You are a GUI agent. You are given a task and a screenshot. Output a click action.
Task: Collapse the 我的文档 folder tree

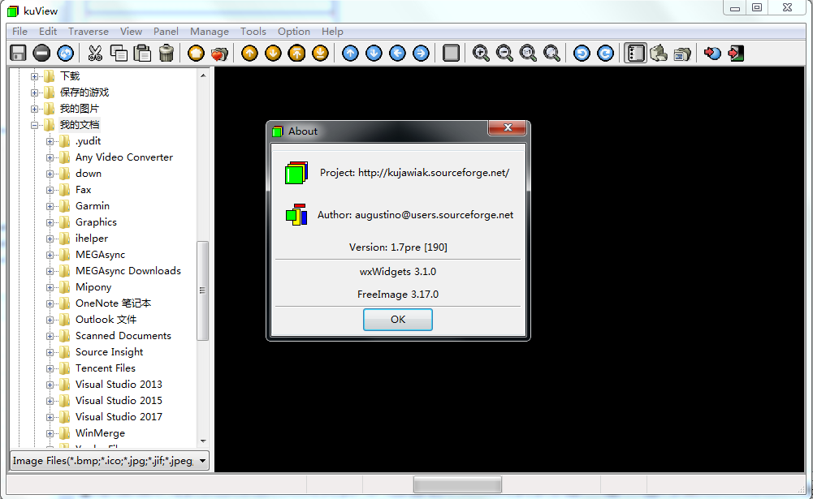pyautogui.click(x=35, y=124)
